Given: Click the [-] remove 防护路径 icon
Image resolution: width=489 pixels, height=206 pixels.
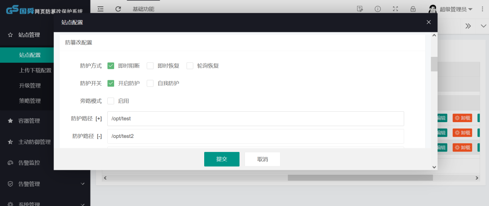Looking at the screenshot, I should pyautogui.click(x=99, y=136).
